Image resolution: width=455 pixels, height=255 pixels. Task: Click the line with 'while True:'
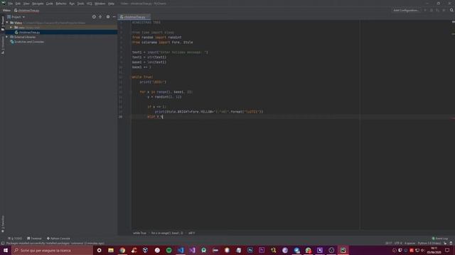pos(142,77)
